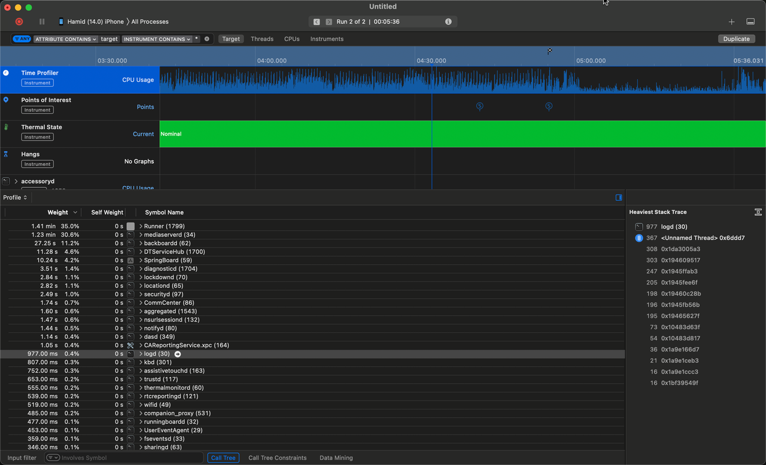Image resolution: width=766 pixels, height=465 pixels.
Task: Select the Time Profiler instrument icon
Action: [x=6, y=73]
